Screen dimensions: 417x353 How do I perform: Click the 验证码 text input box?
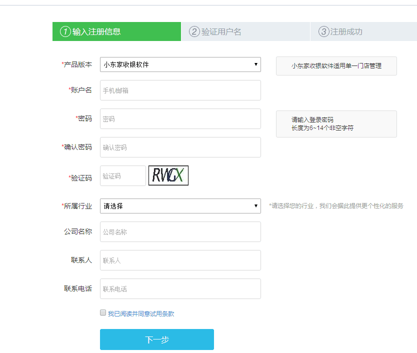(x=123, y=176)
